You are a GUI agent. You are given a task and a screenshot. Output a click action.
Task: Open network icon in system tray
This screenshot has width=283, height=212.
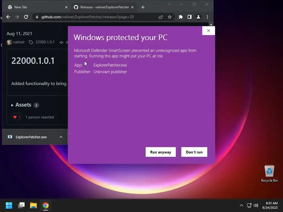point(249,205)
